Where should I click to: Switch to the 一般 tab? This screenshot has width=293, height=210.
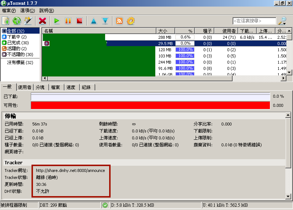point(8,87)
